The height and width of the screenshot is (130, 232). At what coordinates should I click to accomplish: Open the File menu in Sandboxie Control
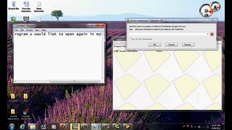point(115,42)
